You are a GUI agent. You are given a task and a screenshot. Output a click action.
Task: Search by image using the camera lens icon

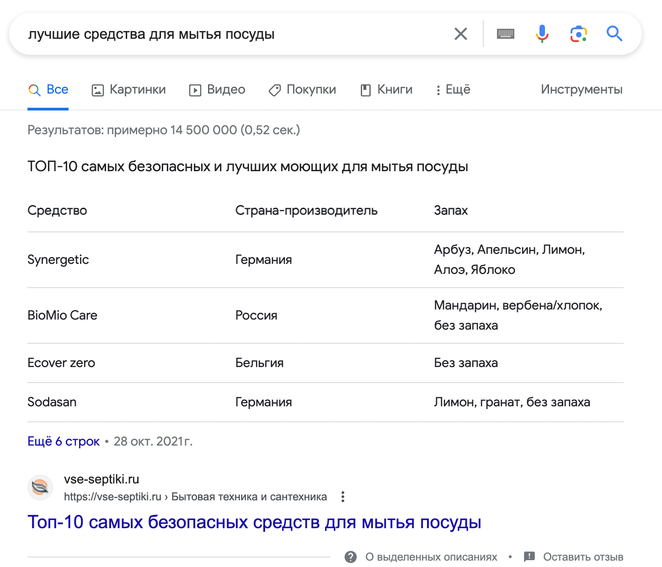578,34
